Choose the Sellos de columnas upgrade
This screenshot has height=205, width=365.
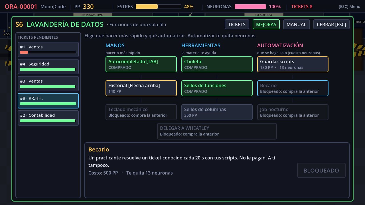(217, 112)
